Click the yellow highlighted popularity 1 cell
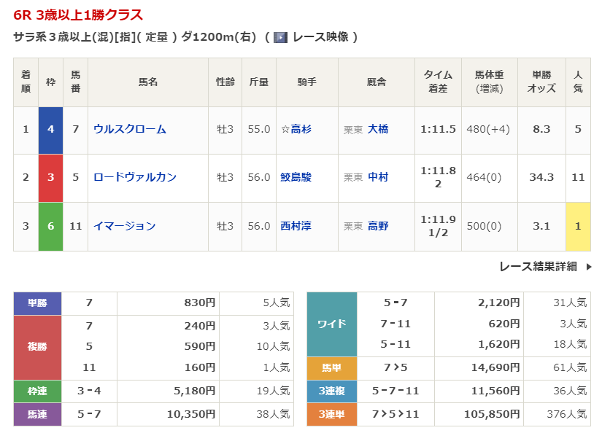 click(x=578, y=226)
